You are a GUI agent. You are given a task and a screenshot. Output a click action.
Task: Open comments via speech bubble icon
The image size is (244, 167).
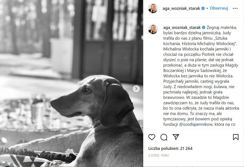coord(164,137)
